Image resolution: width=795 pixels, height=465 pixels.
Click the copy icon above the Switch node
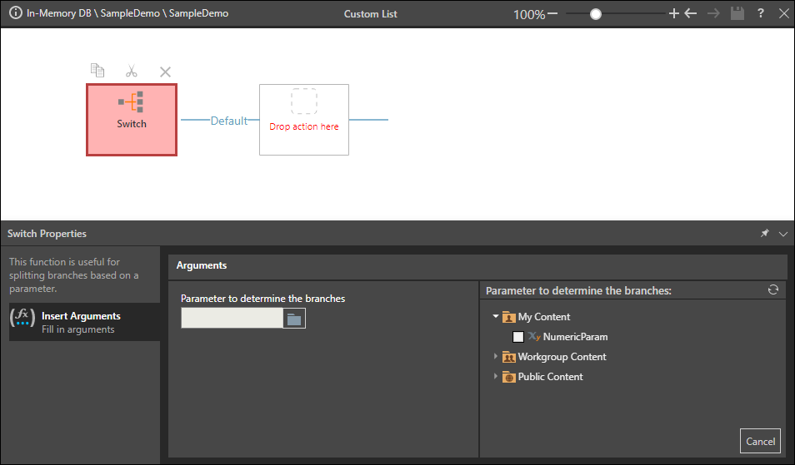coord(97,71)
